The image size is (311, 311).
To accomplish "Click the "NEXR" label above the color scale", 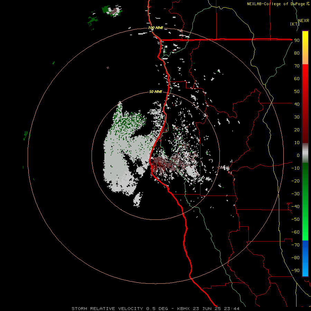I will 304,21.
